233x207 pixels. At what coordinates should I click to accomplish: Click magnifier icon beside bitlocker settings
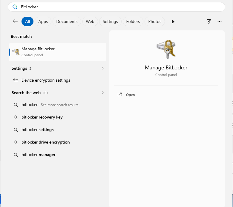16,130
